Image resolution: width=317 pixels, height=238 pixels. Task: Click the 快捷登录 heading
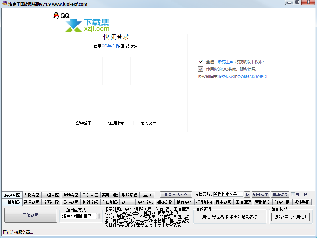pos(116,37)
